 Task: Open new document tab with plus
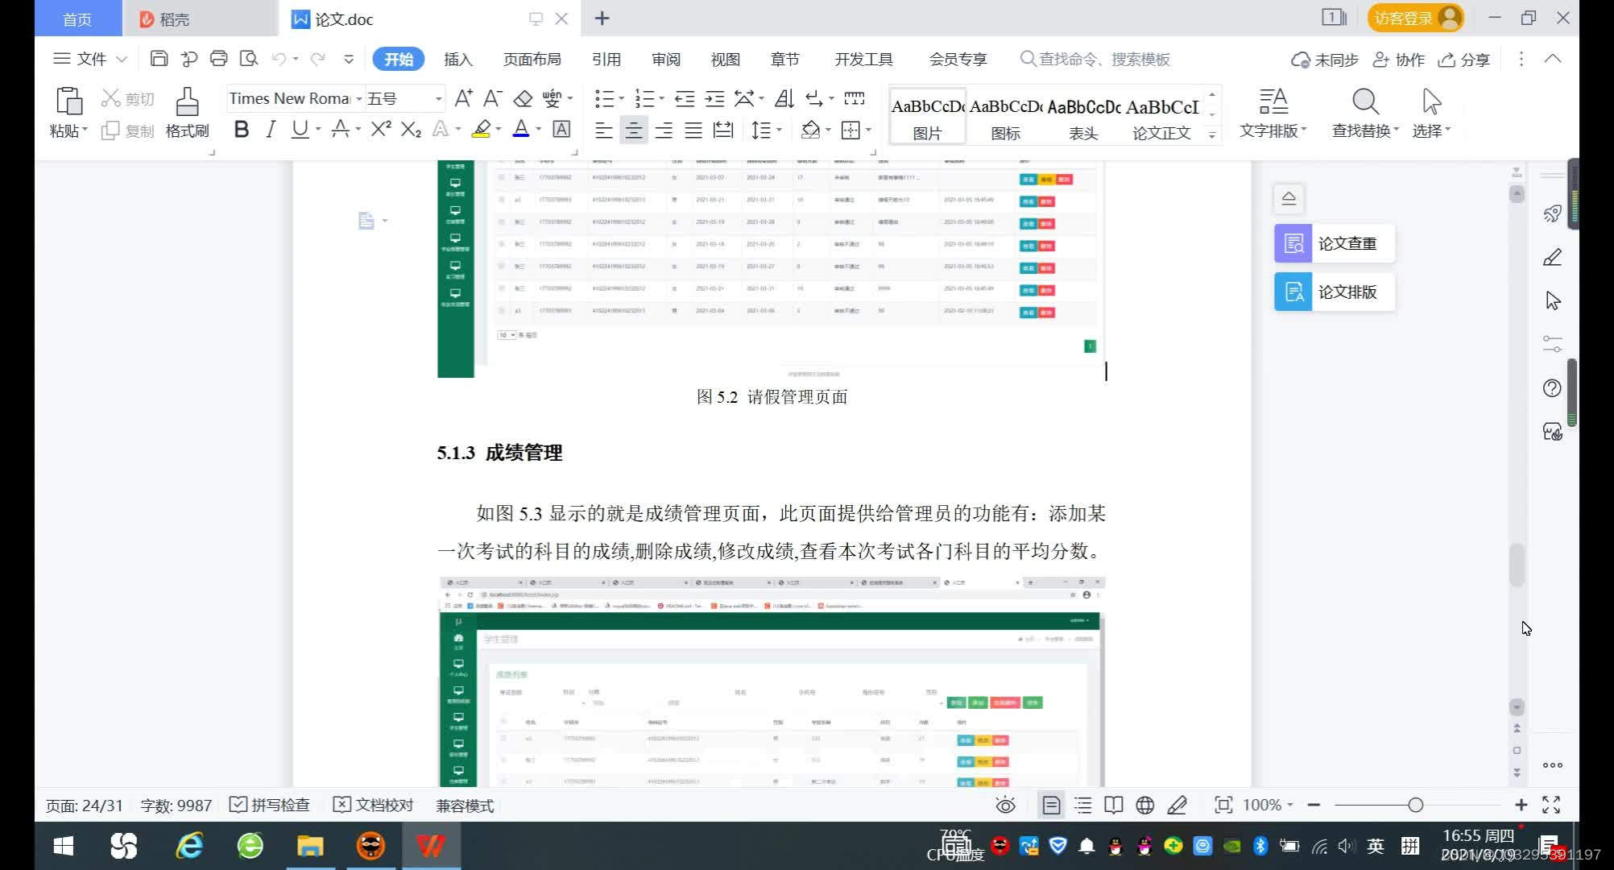602,19
